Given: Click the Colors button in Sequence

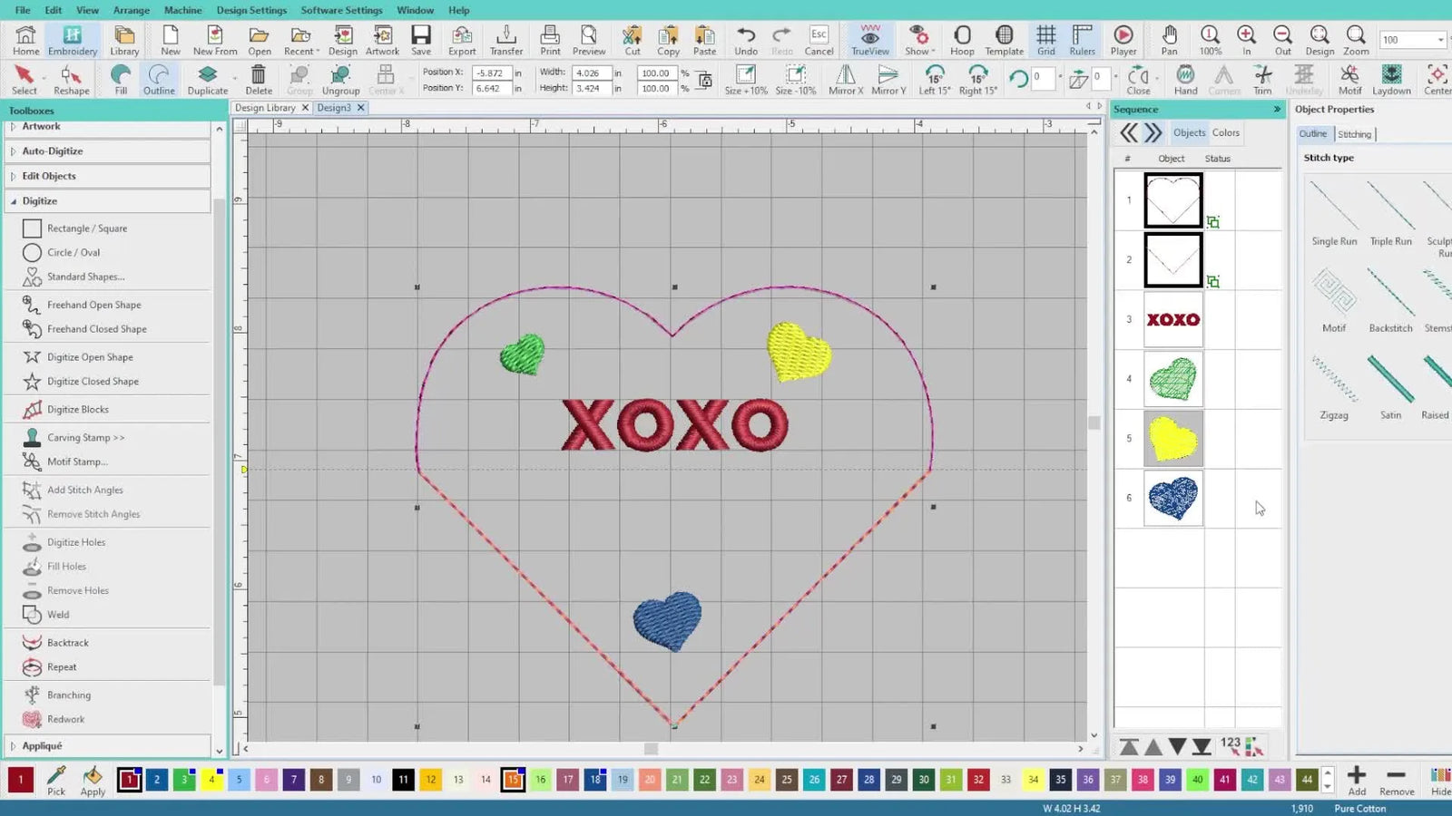Looking at the screenshot, I should click(x=1225, y=133).
